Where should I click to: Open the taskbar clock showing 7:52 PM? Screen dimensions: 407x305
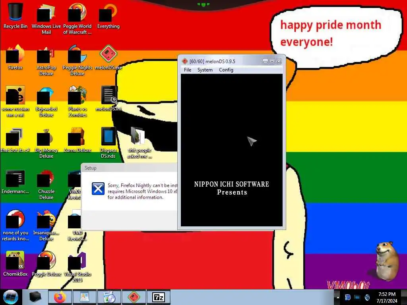(387, 297)
